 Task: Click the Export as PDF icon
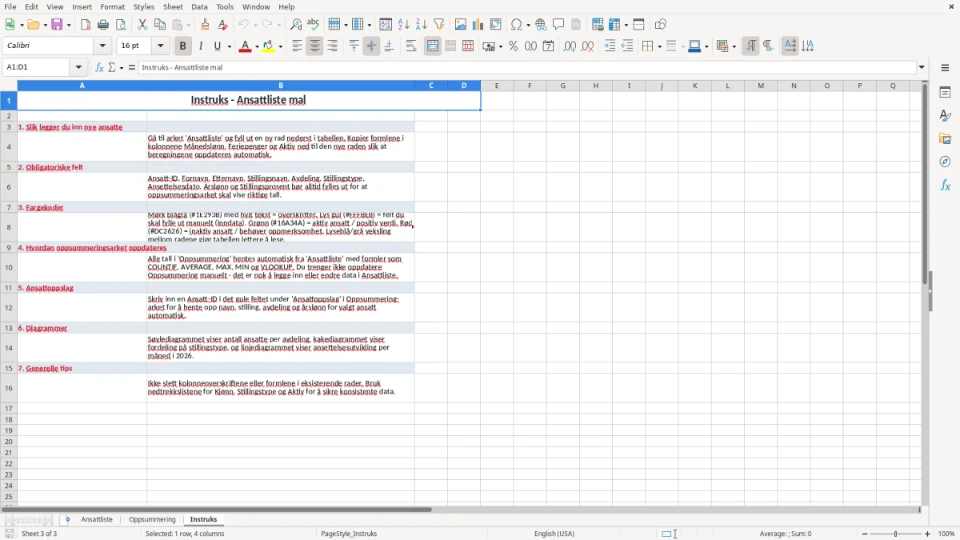(86, 25)
